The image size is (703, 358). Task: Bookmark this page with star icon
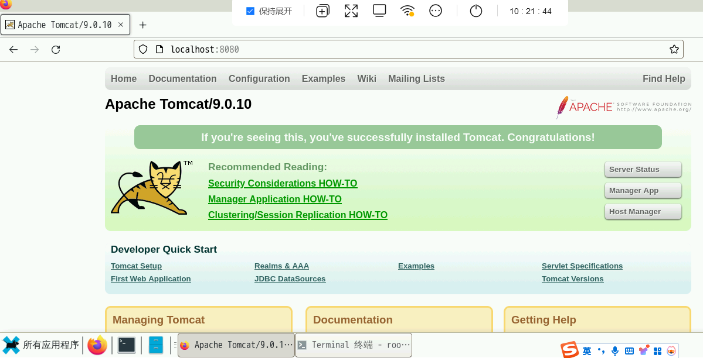click(674, 49)
